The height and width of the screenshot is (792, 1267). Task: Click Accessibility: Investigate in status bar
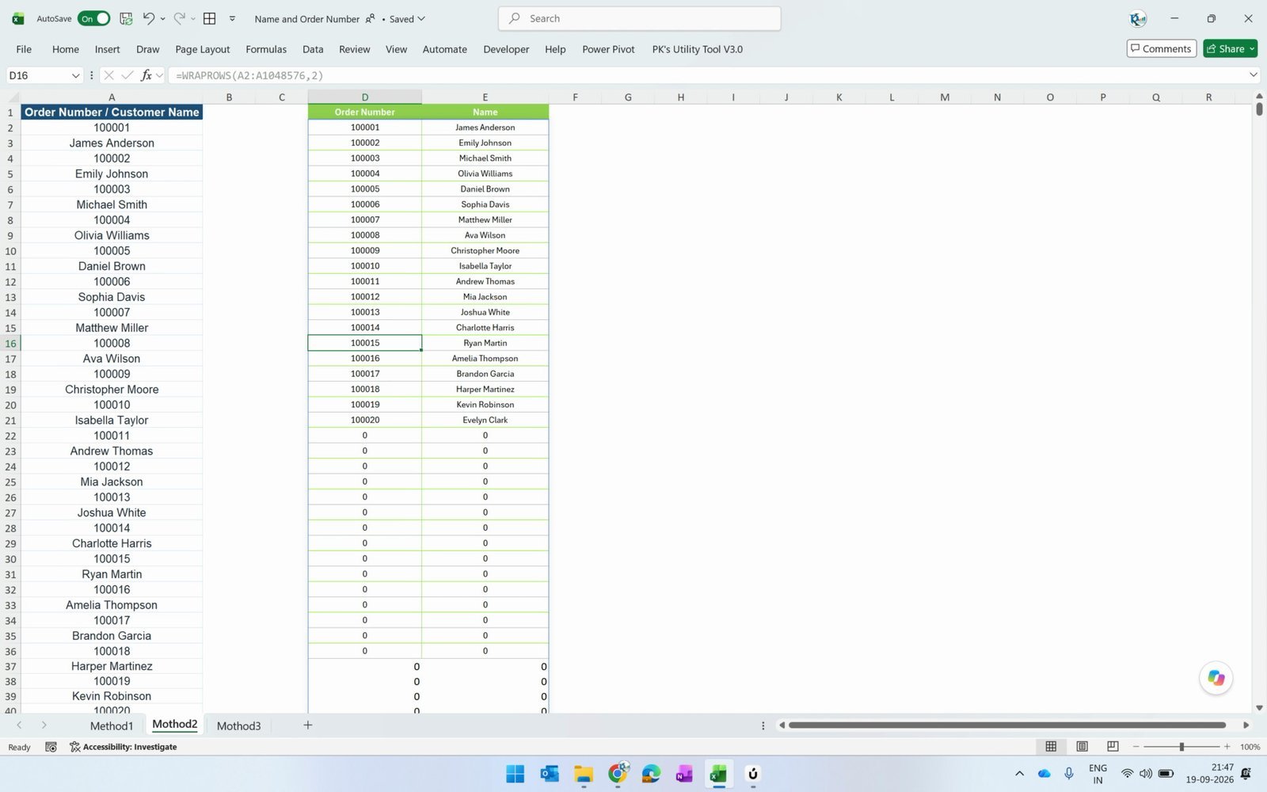(x=124, y=747)
